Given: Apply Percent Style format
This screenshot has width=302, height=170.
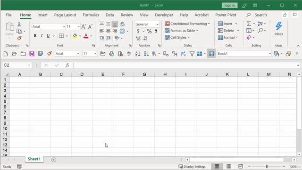Looking at the screenshot, I should click(149, 31).
